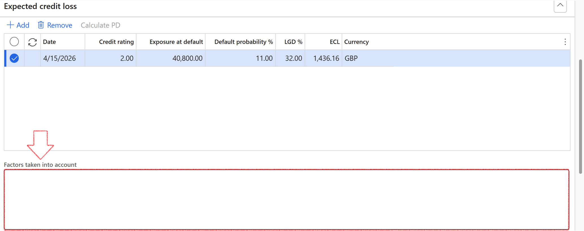Click the LGD % column header
This screenshot has height=231, width=584.
[293, 42]
